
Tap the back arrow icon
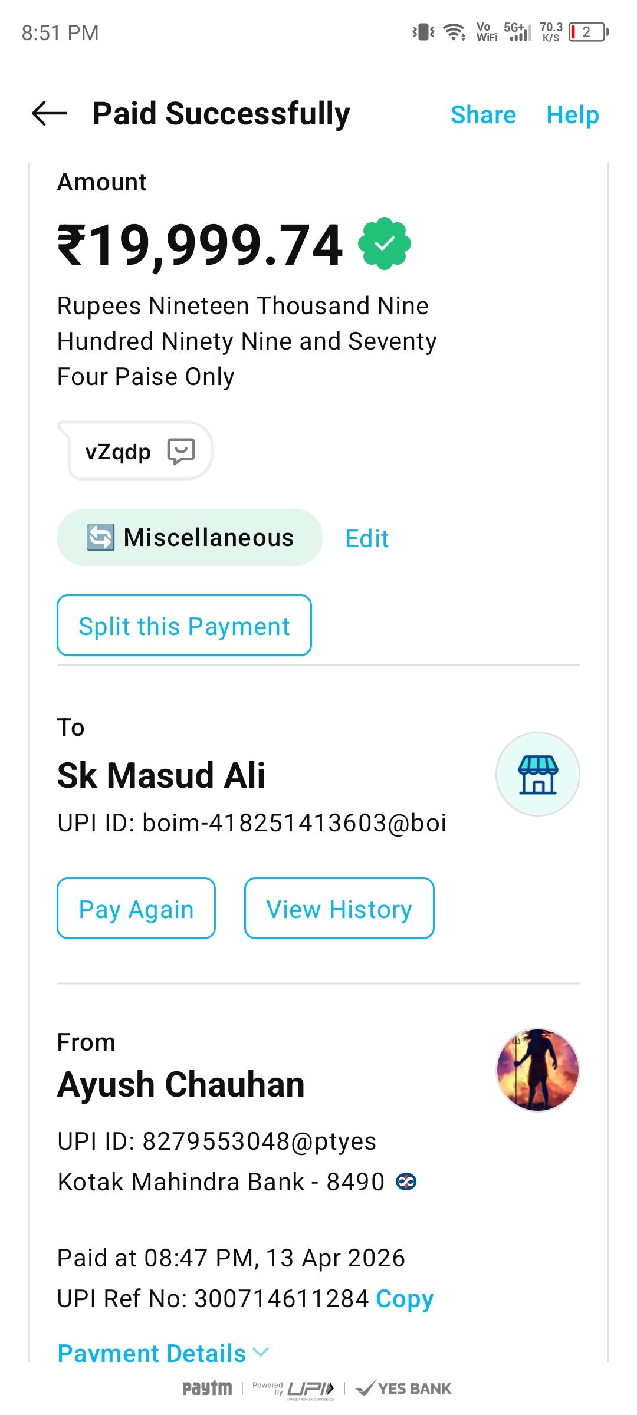click(50, 113)
